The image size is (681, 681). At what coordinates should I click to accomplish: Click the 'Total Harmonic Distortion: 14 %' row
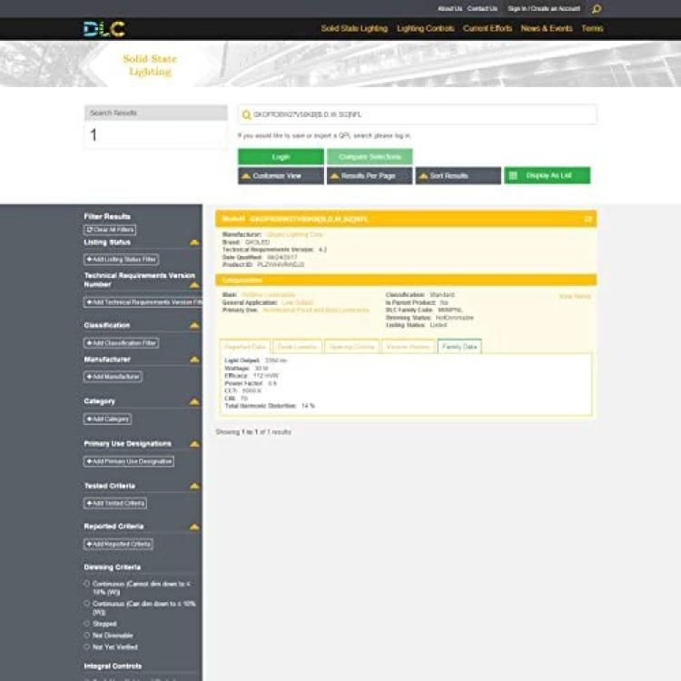click(x=270, y=406)
